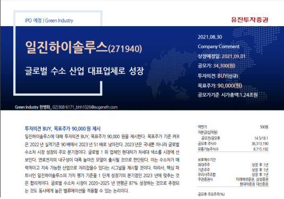Select the 'IPO 예정 | Green Industry' header
Screen dimensions: 284x199
pyautogui.click(x=49, y=21)
